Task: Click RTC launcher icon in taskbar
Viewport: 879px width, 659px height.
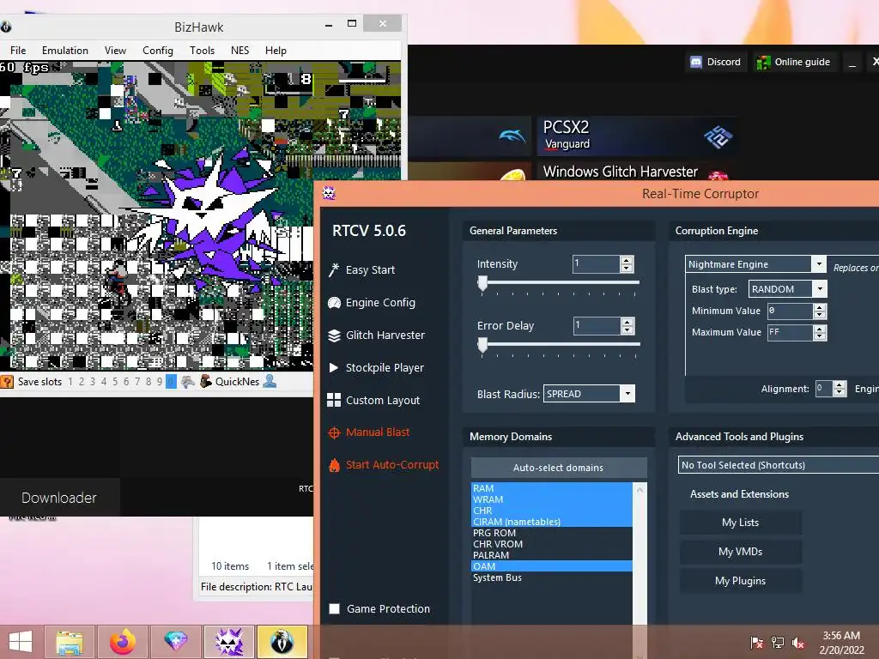Action: pyautogui.click(x=229, y=642)
